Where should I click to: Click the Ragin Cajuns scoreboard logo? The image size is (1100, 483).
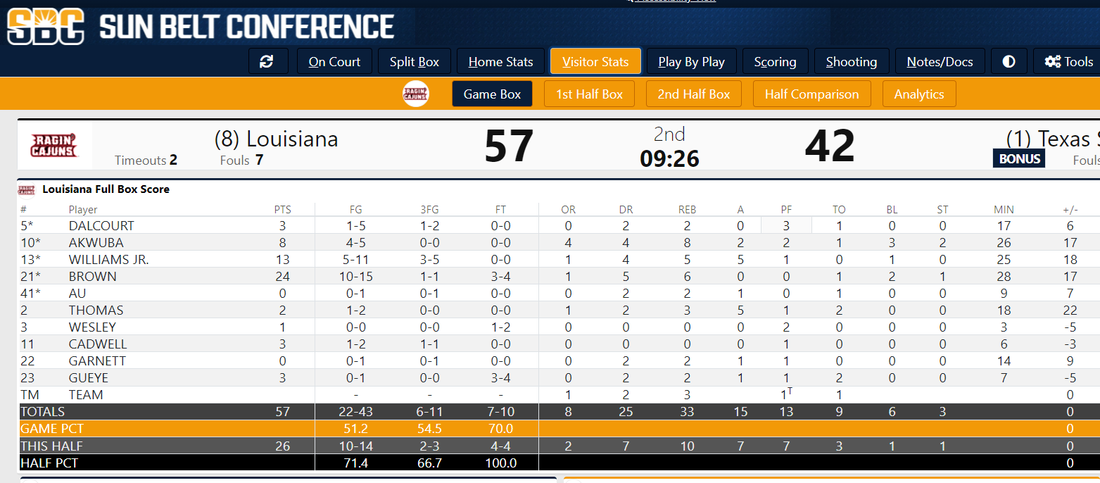pyautogui.click(x=54, y=146)
